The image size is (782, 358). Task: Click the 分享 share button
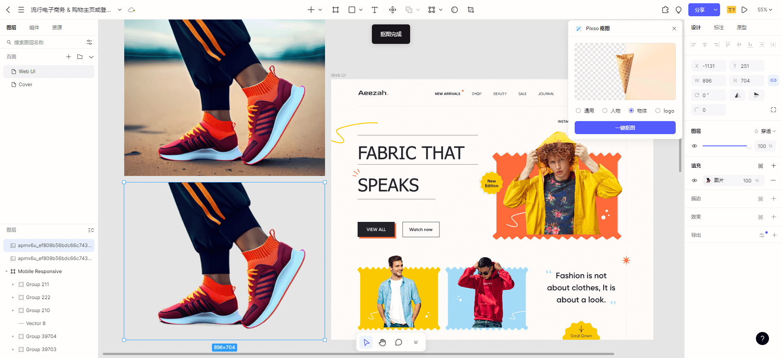point(699,10)
